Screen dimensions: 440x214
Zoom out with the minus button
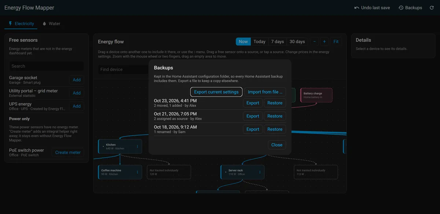tap(314, 42)
